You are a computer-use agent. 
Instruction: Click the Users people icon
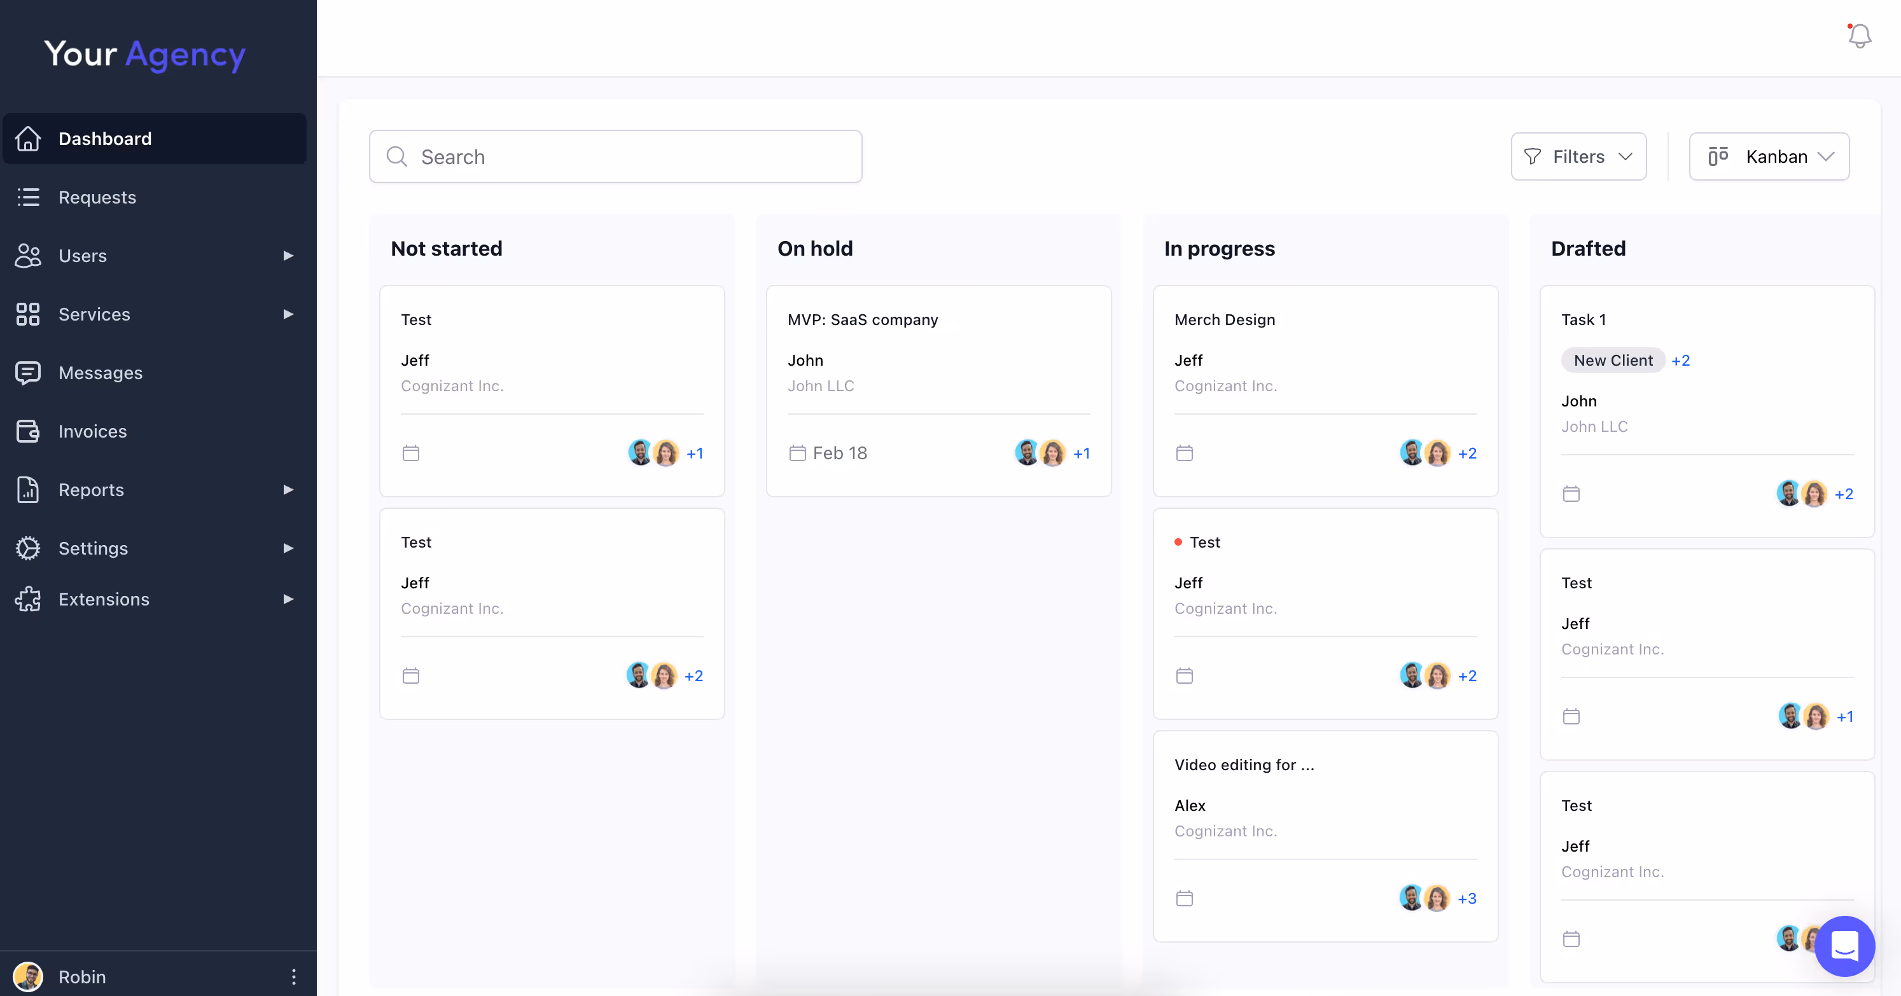click(28, 255)
